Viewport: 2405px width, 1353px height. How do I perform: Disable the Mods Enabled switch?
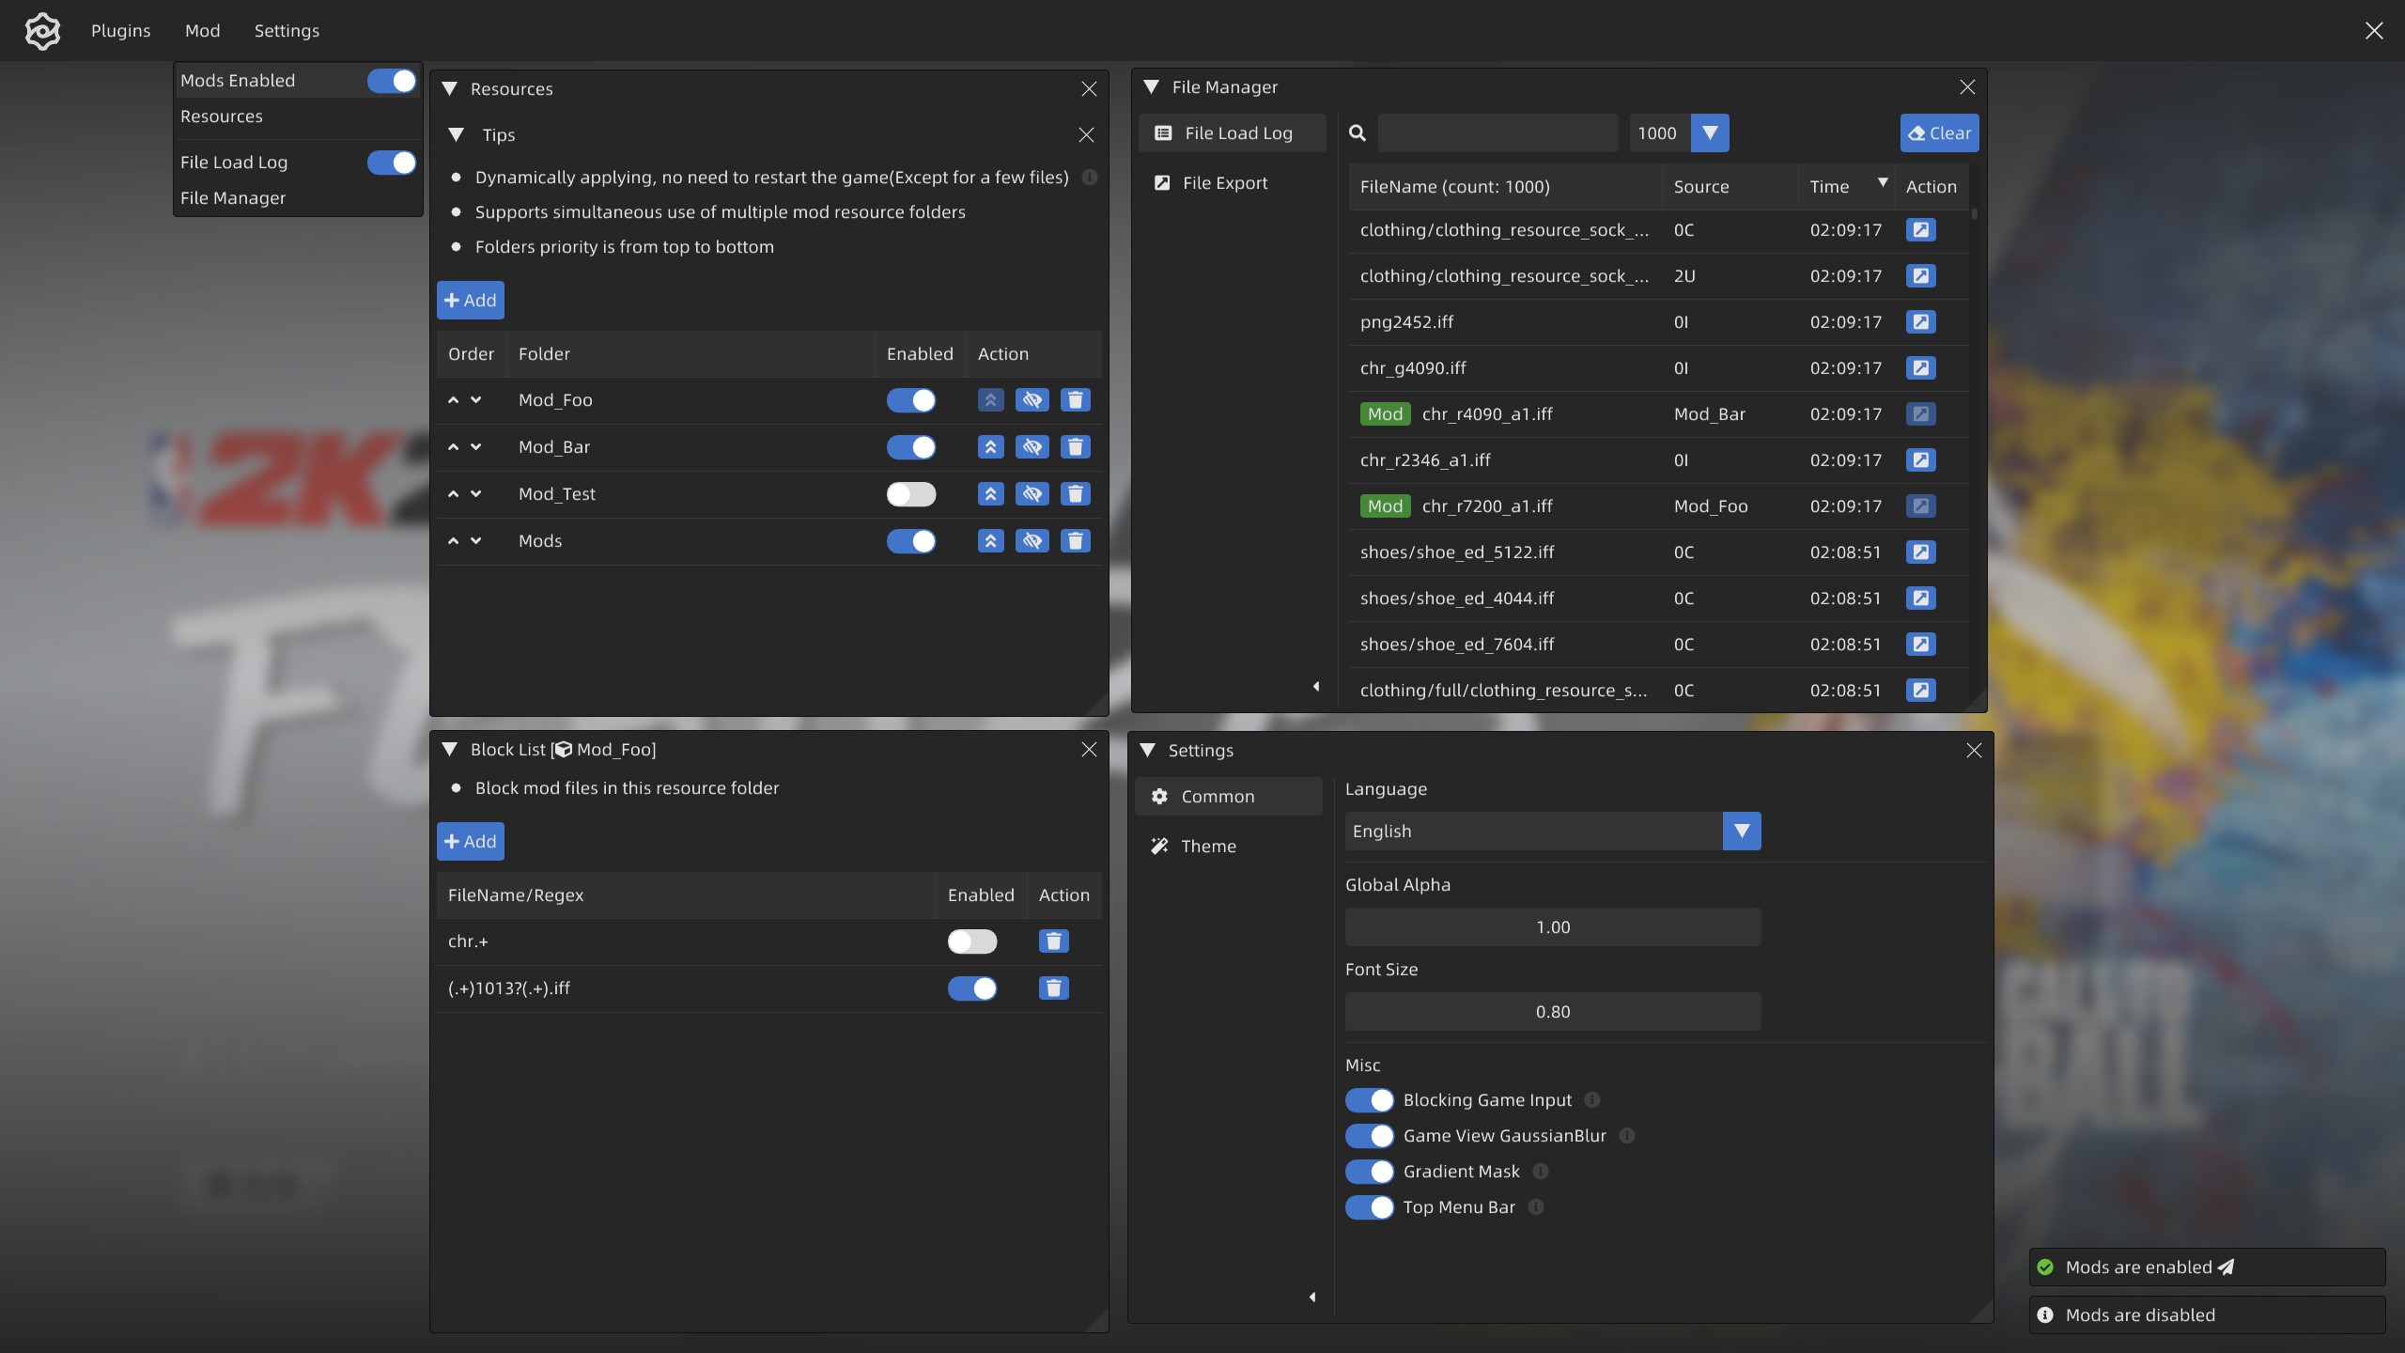tap(391, 81)
